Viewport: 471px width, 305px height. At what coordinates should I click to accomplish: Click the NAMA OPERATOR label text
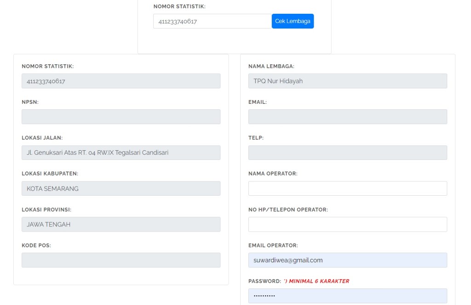pyautogui.click(x=273, y=174)
